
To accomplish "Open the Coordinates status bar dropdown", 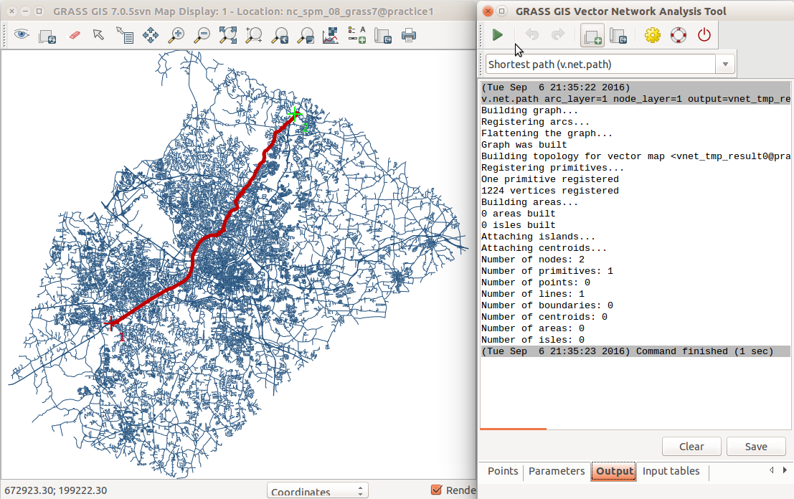I will (x=317, y=492).
